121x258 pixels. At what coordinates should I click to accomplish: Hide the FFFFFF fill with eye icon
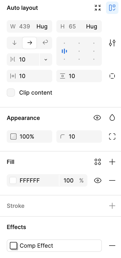point(98,180)
